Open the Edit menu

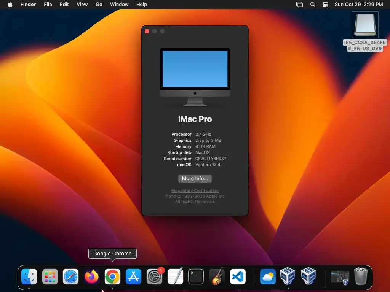tap(64, 4)
